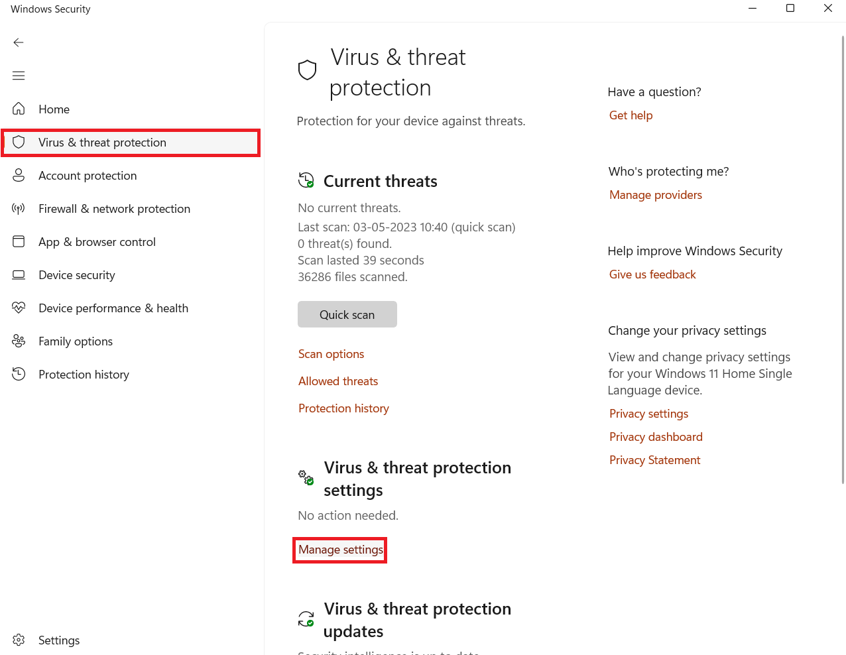Click the Account protection person icon

19,175
